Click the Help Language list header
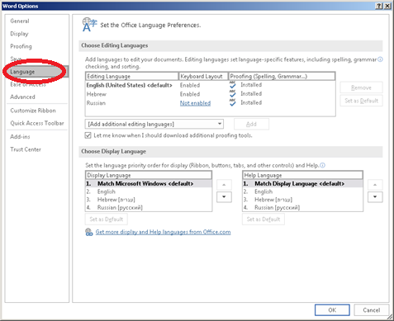The width and height of the screenshot is (394, 321). click(302, 175)
